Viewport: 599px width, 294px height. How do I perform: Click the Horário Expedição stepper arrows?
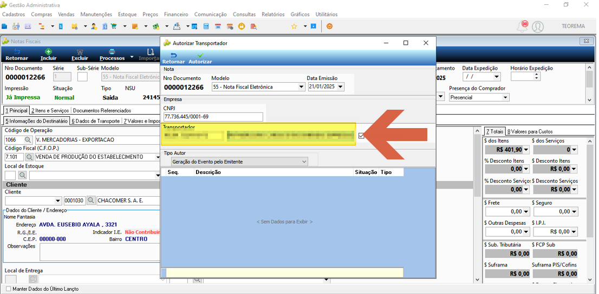[537, 77]
